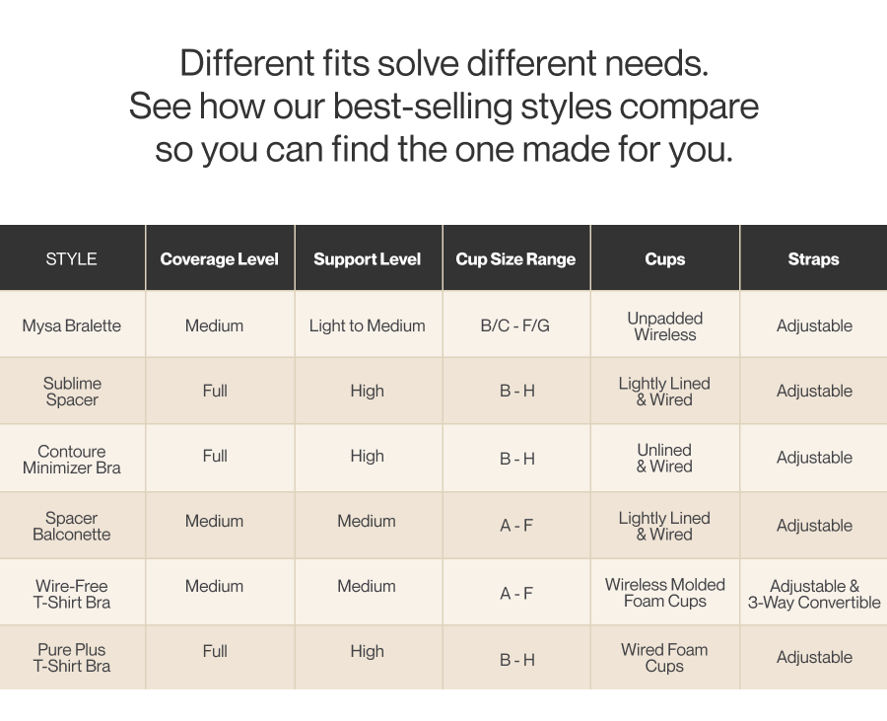The height and width of the screenshot is (721, 887).
Task: Select Adjustable & 3-Way Convertible straps cell
Action: coord(814,594)
